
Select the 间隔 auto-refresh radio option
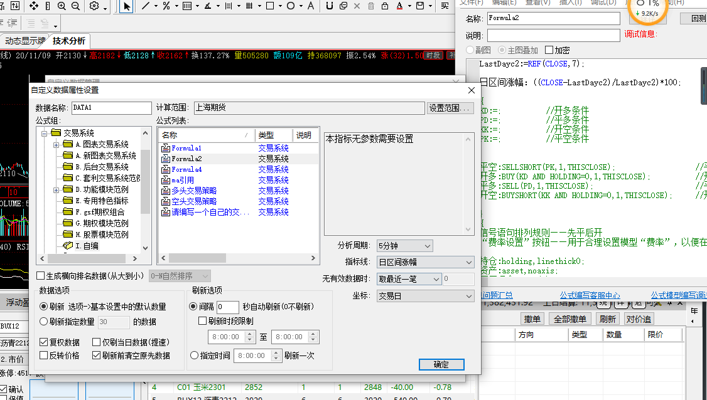[193, 307]
